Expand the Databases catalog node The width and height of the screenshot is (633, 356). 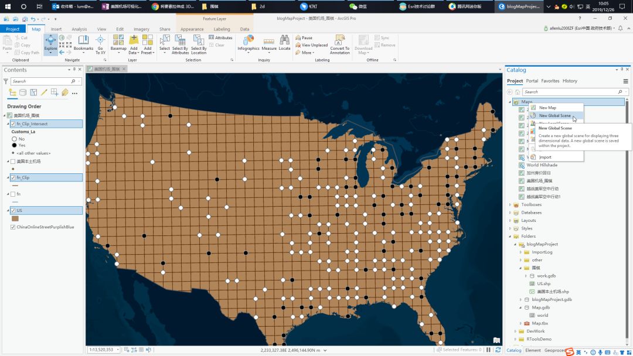click(510, 213)
